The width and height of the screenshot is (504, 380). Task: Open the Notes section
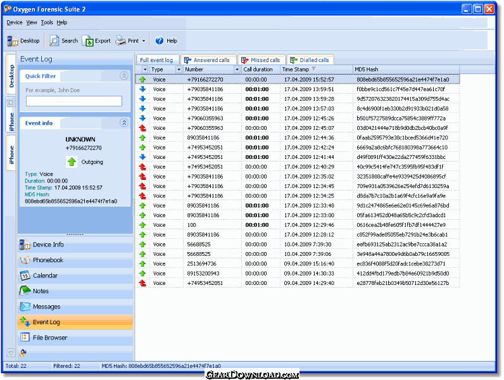click(75, 291)
